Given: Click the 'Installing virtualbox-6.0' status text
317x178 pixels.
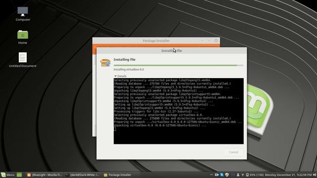Looking at the screenshot, I should click(129, 69).
